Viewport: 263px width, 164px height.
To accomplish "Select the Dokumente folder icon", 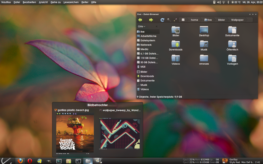I will coord(232,30).
